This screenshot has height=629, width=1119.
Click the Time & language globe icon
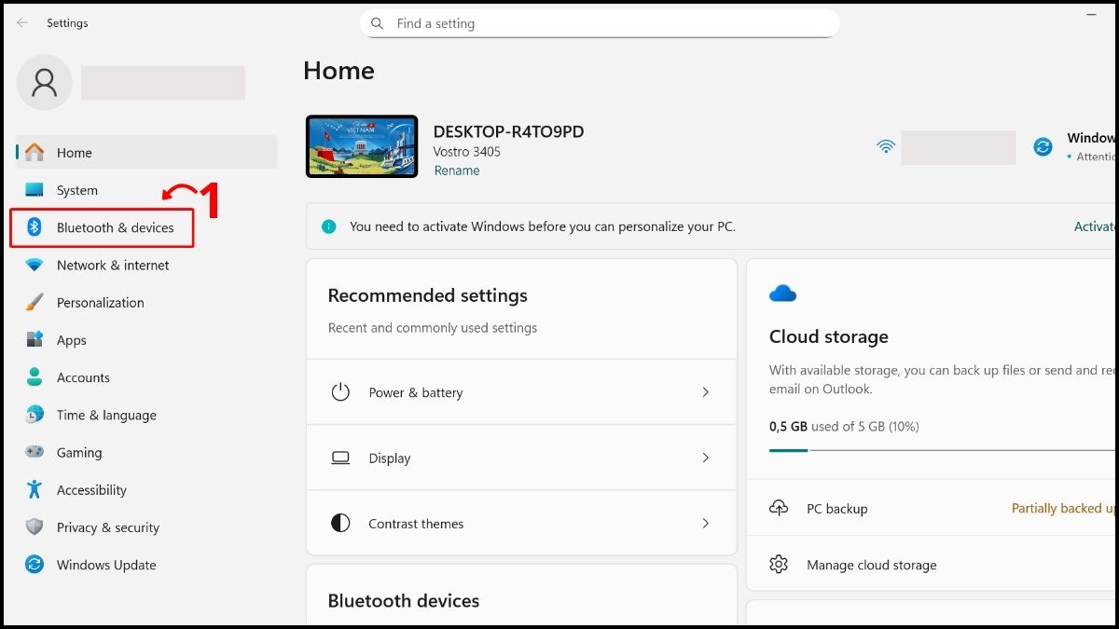(35, 415)
